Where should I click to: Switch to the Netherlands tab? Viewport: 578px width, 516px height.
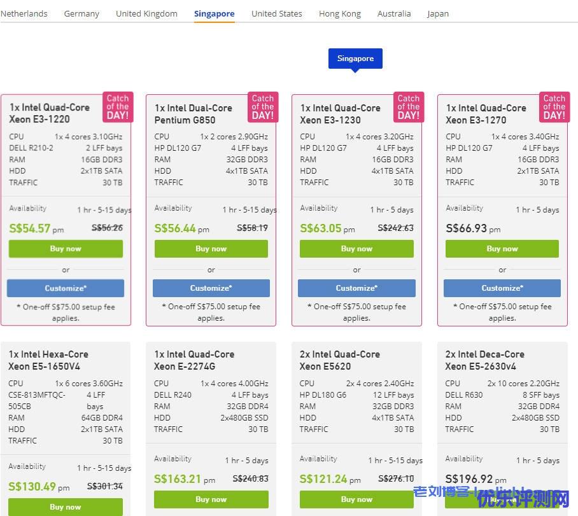[x=24, y=13]
